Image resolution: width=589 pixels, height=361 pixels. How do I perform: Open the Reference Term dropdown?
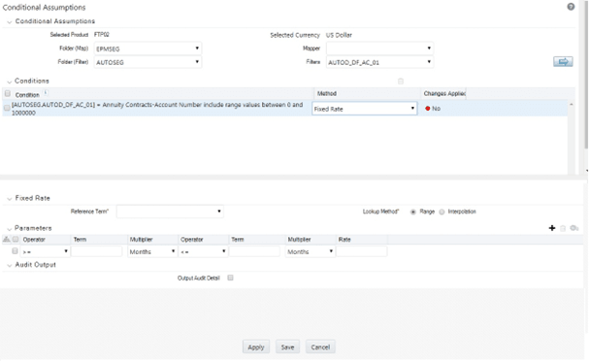point(170,212)
